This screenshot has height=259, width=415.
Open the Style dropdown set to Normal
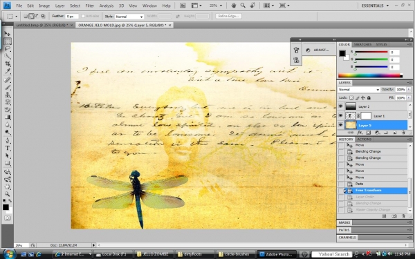[x=129, y=17]
